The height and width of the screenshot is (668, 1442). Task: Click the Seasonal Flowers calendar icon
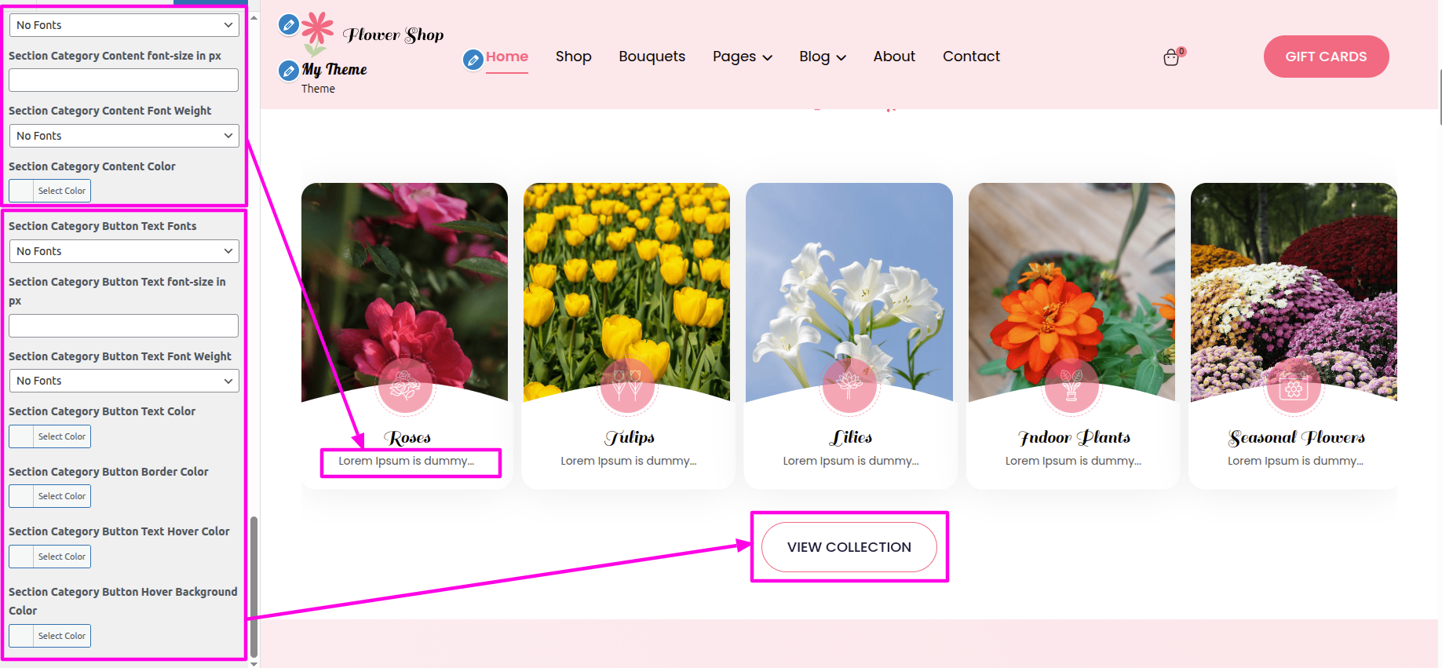tap(1294, 386)
